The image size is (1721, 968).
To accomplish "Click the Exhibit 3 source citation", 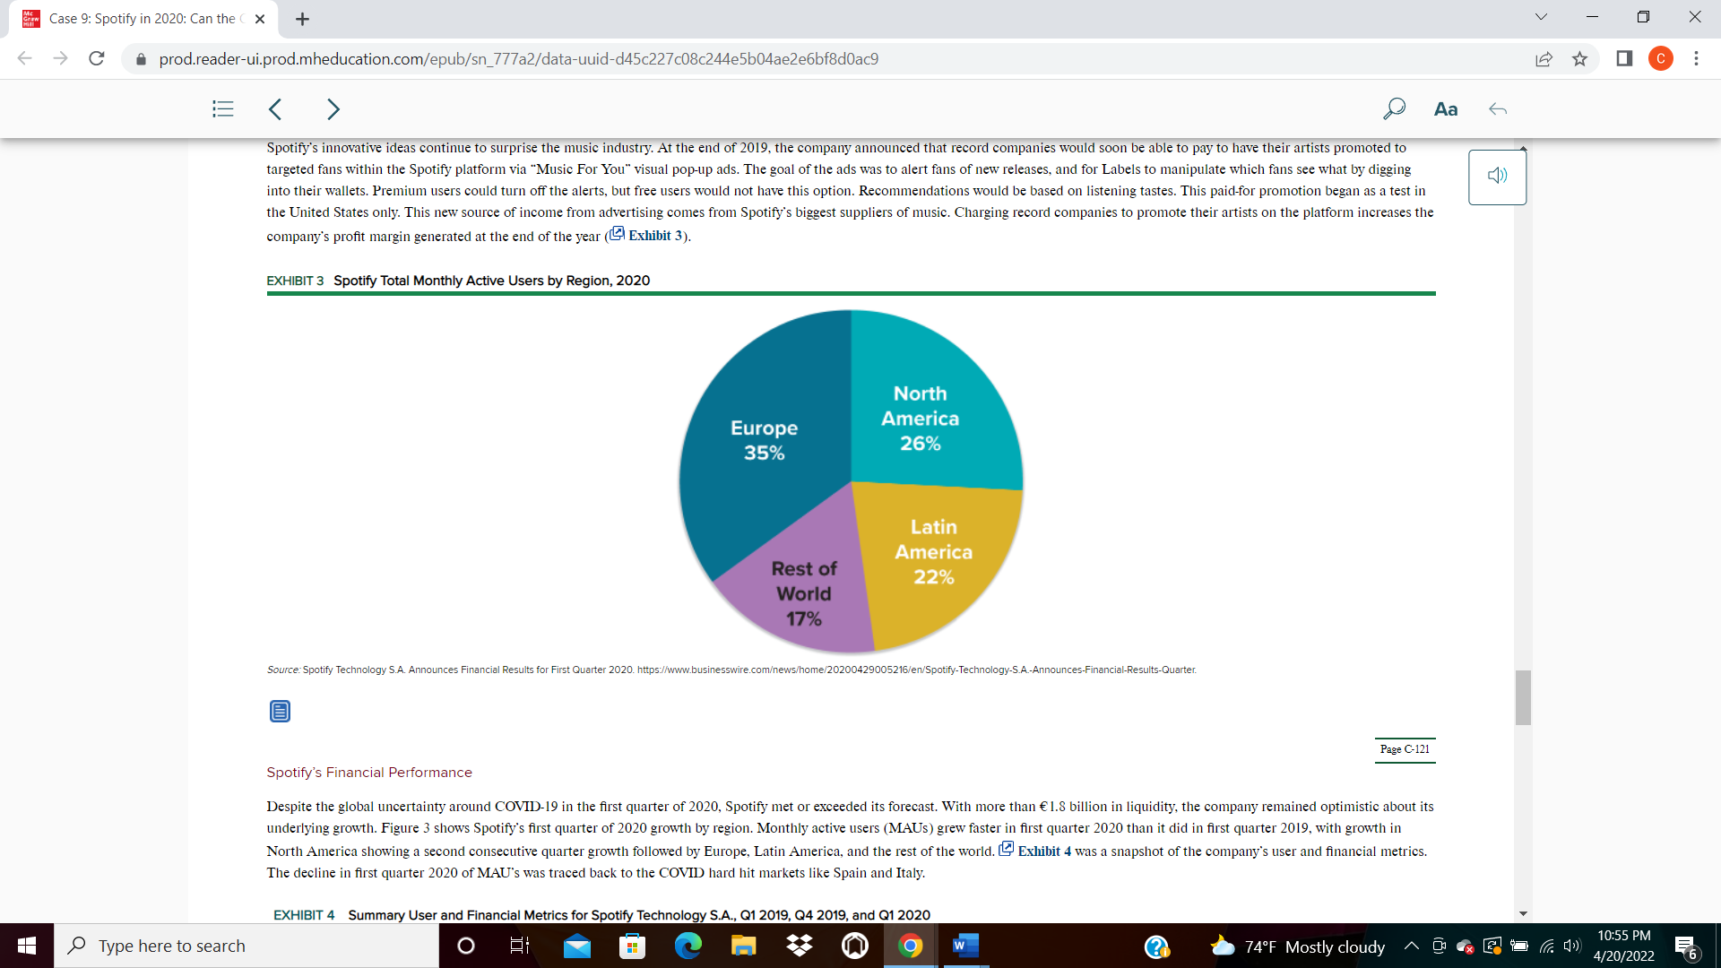I will (x=731, y=670).
